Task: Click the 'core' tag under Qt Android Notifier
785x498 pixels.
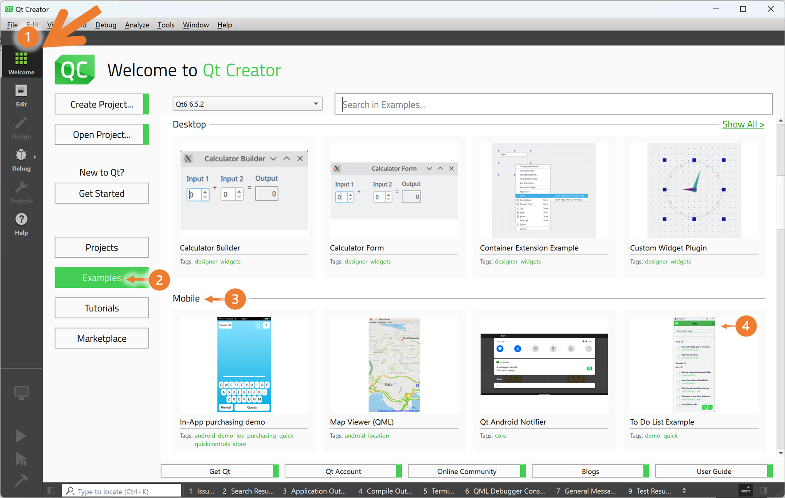Action: [x=500, y=436]
